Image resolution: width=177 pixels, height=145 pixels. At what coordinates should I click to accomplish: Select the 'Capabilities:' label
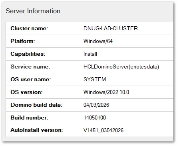tap(28, 54)
